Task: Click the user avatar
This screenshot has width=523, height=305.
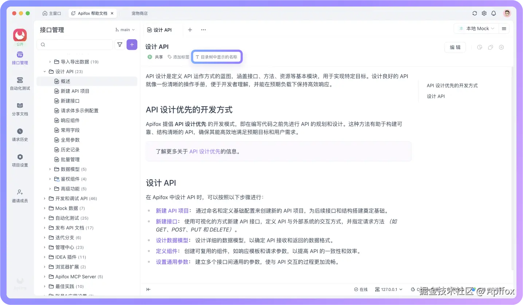Action: coord(507,13)
